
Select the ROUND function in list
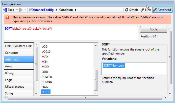tap(47, 82)
